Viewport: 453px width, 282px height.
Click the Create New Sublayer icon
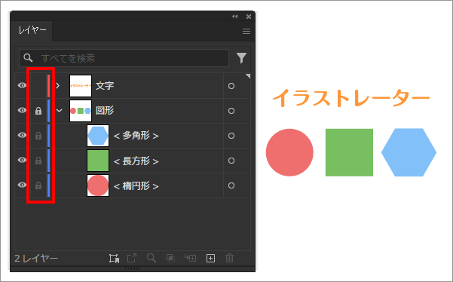pos(190,258)
